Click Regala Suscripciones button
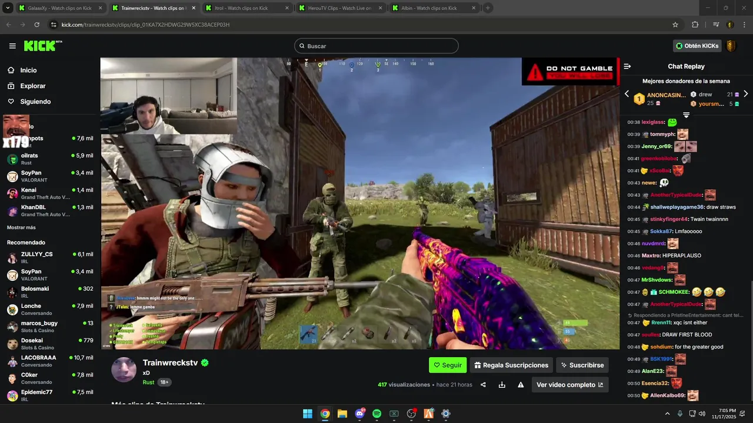The image size is (753, 423). [511, 365]
